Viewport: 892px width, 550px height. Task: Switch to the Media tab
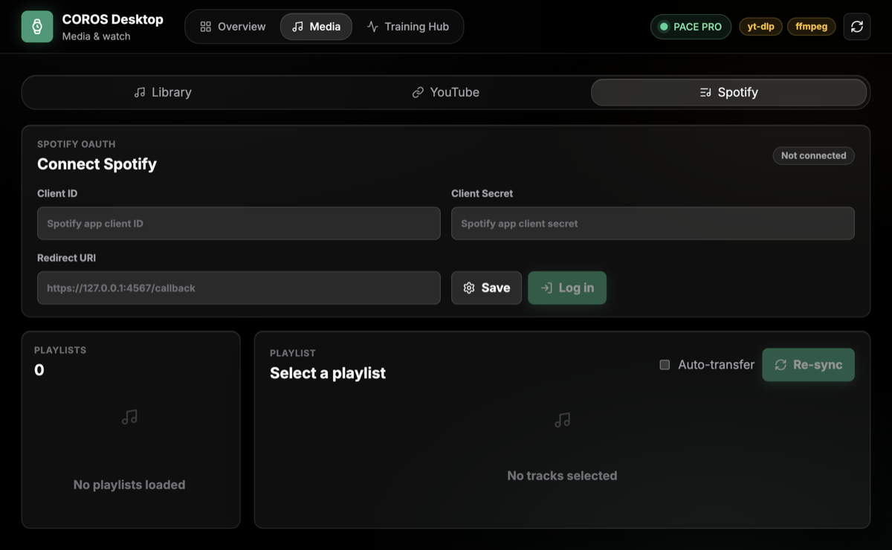pyautogui.click(x=316, y=27)
